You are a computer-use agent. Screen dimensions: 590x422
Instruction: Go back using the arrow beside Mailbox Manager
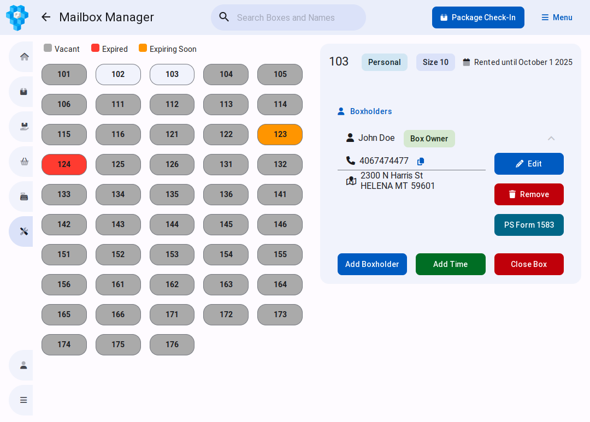point(46,17)
